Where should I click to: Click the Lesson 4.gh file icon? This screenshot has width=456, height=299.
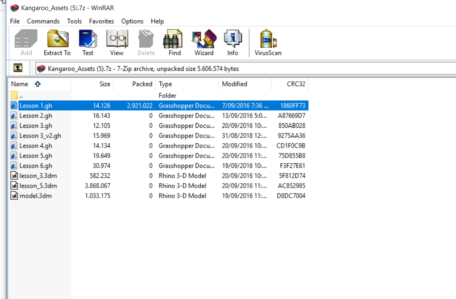14,145
